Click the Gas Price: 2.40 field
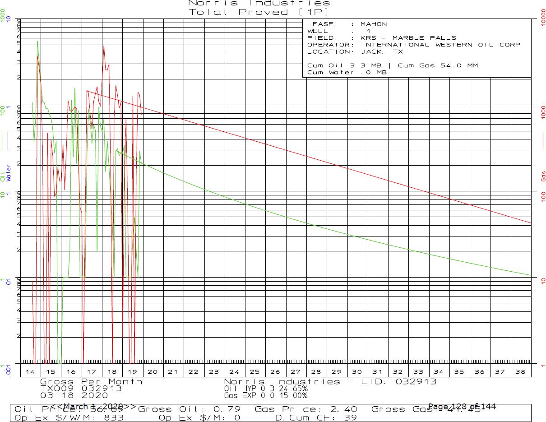 [x=306, y=409]
